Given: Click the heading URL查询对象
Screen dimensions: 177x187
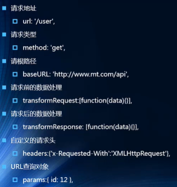Looking at the screenshot, I should (x=30, y=167).
